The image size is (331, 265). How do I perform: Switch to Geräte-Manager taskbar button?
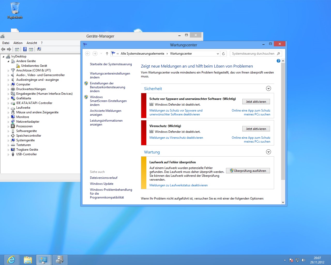coord(60,260)
